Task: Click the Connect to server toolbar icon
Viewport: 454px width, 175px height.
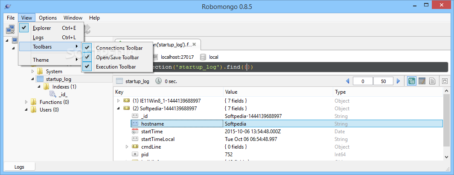Action: click(10, 29)
